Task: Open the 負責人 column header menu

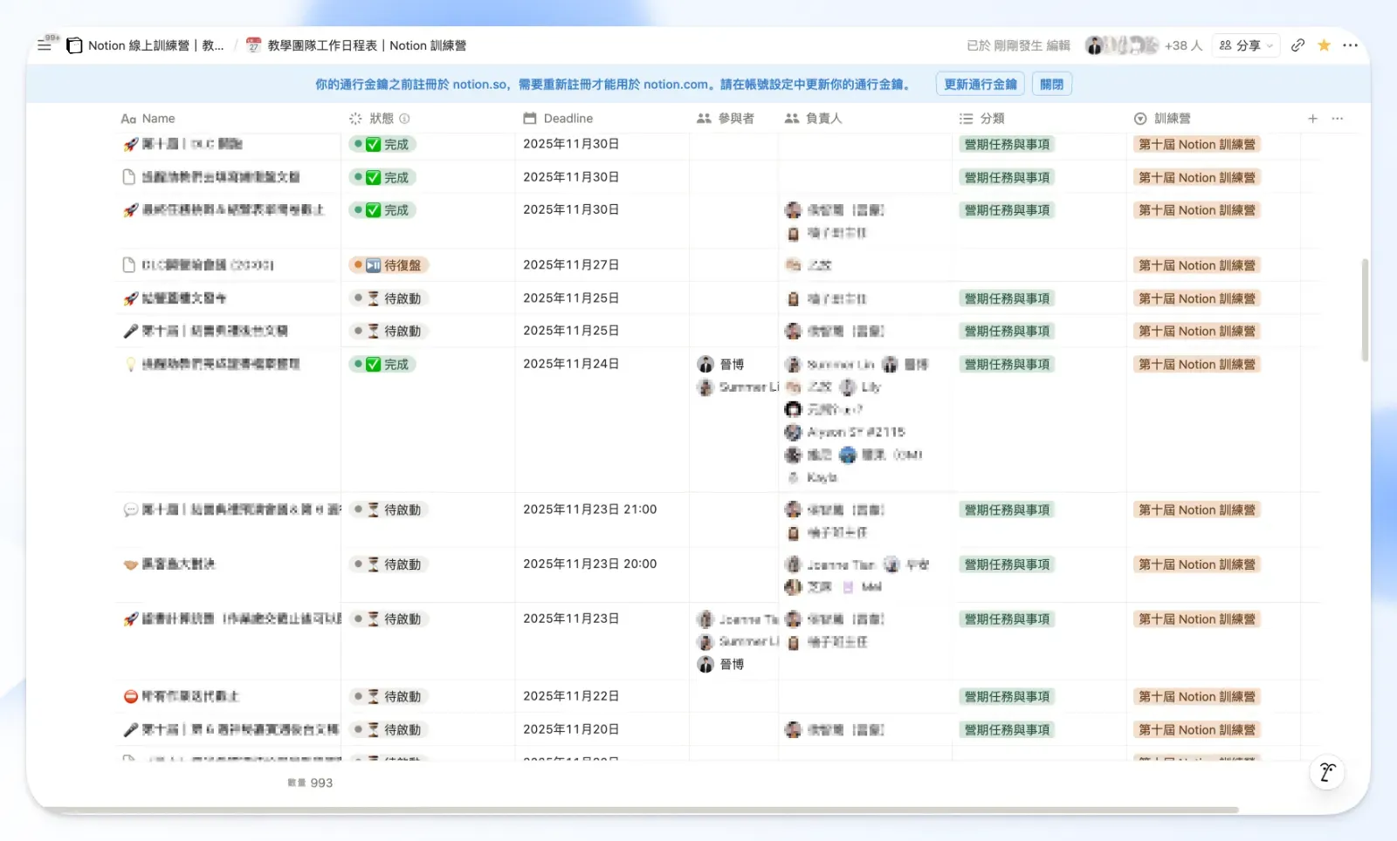Action: pos(813,119)
